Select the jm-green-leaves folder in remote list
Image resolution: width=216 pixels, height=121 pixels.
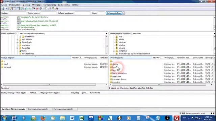[119, 79]
